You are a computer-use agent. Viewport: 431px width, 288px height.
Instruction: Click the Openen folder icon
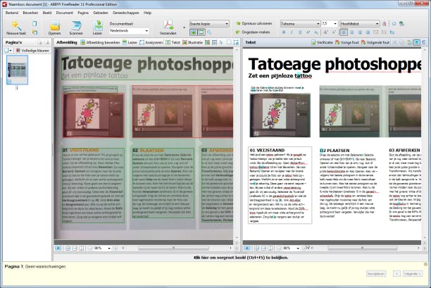click(x=54, y=25)
